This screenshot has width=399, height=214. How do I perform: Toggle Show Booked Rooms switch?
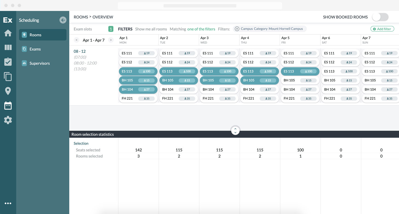(x=380, y=17)
